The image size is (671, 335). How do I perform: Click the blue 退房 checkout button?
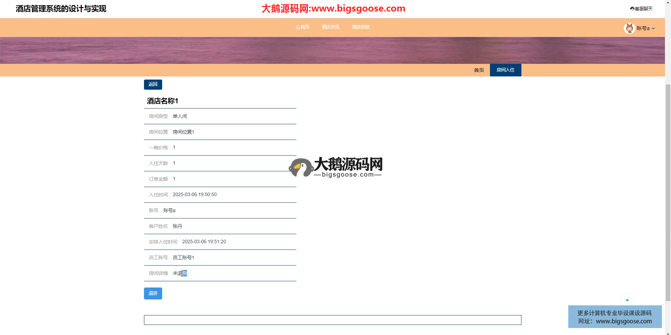(x=153, y=293)
